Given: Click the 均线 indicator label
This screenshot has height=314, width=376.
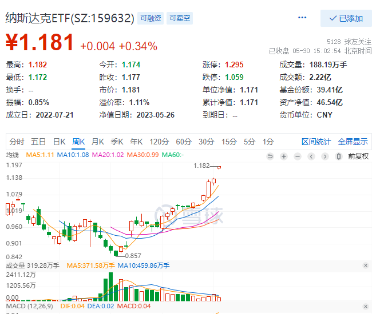Looking at the screenshot, I should pyautogui.click(x=12, y=155).
